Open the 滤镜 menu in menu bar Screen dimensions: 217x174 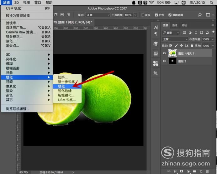(6, 2)
